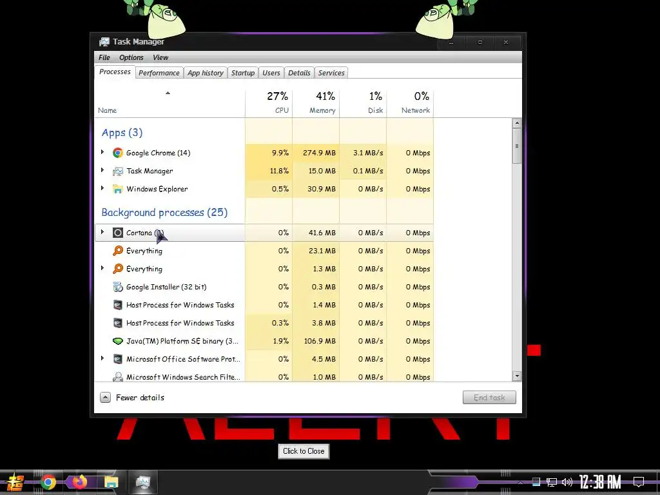Viewport: 660px width, 495px height.
Task: Expand Microsoft Office Software Protection entry
Action: 102,358
